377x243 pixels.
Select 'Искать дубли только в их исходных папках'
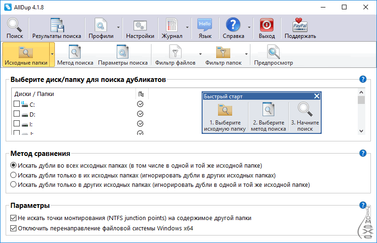tap(14, 175)
